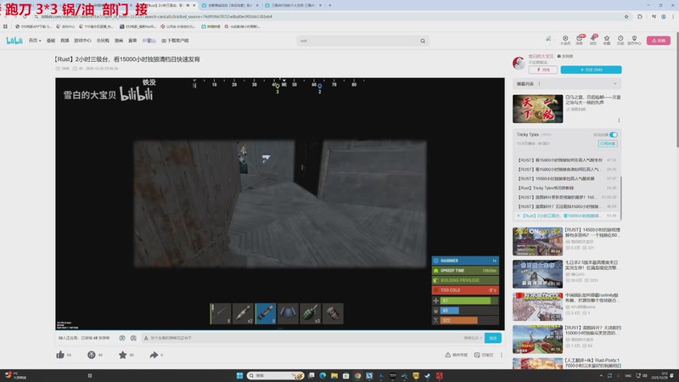Viewport: 679px width, 382px height.
Task: Click the 发消息 message link
Action: pyautogui.click(x=564, y=56)
